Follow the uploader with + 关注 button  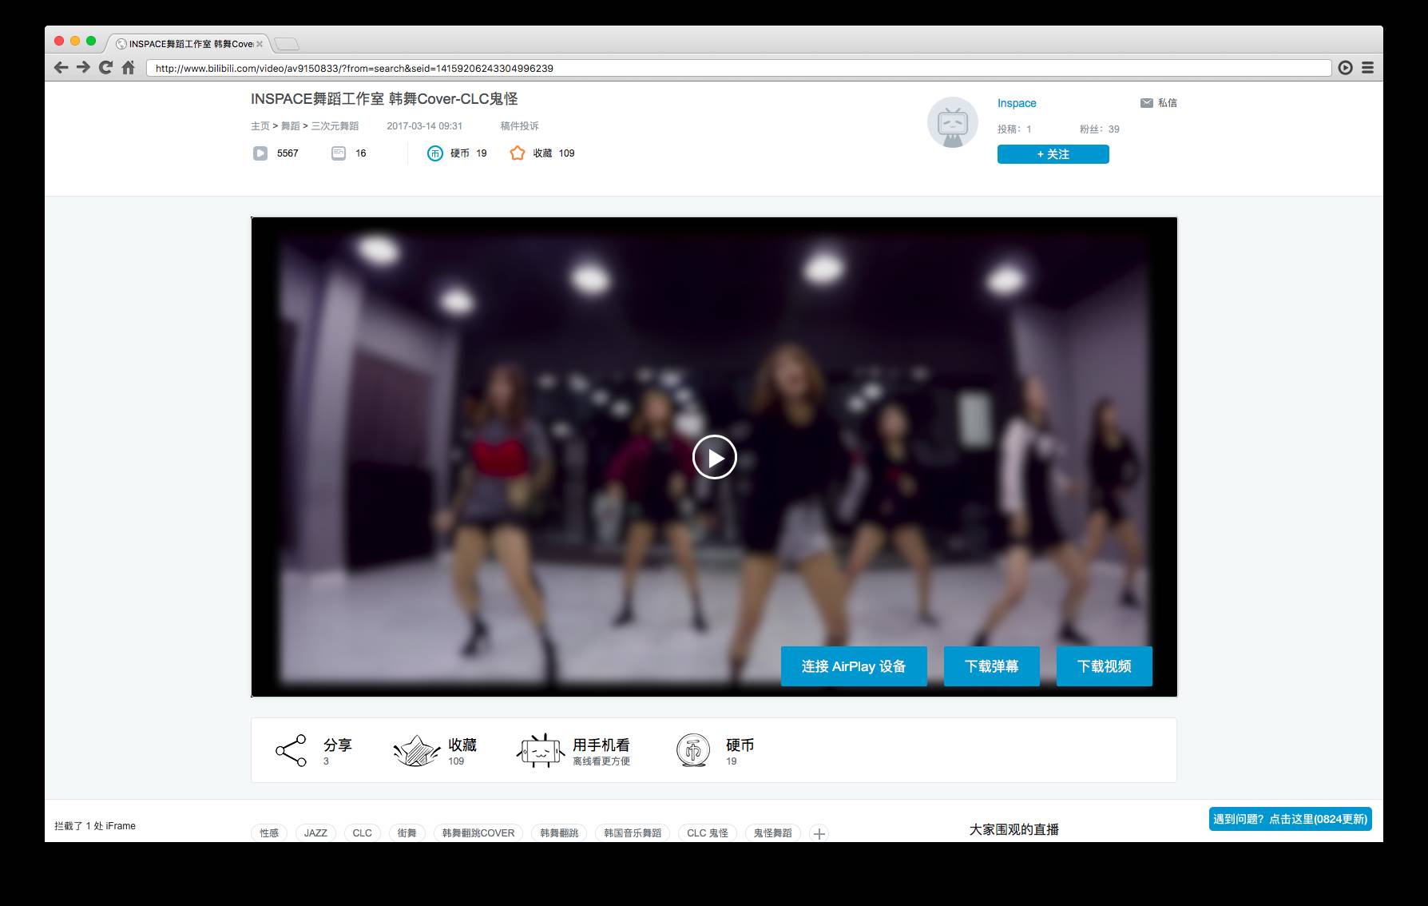pos(1053,154)
